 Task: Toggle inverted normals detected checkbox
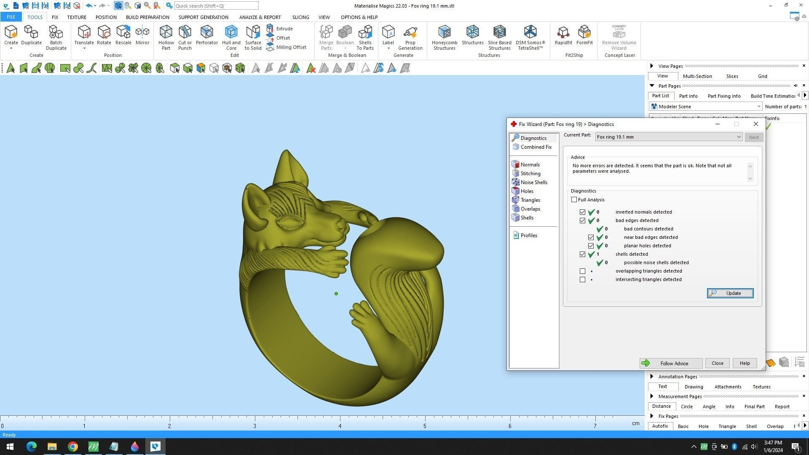coord(582,212)
